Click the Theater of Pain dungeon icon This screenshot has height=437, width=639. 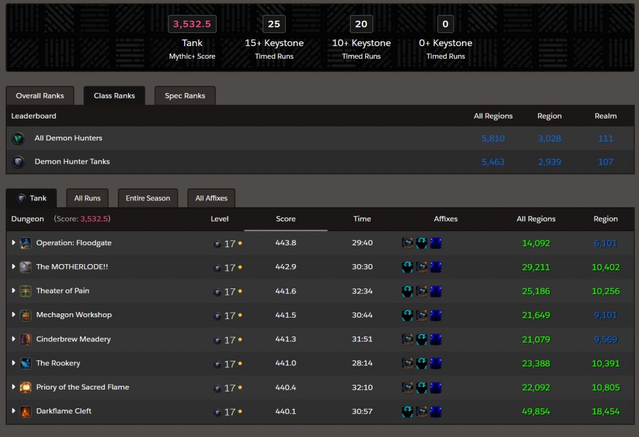tap(26, 291)
